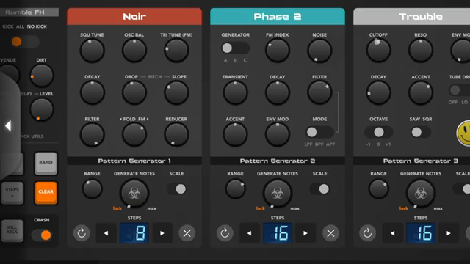Click the Phase 2 NOISE knob
Screen dimensions: 470x264
[319, 51]
